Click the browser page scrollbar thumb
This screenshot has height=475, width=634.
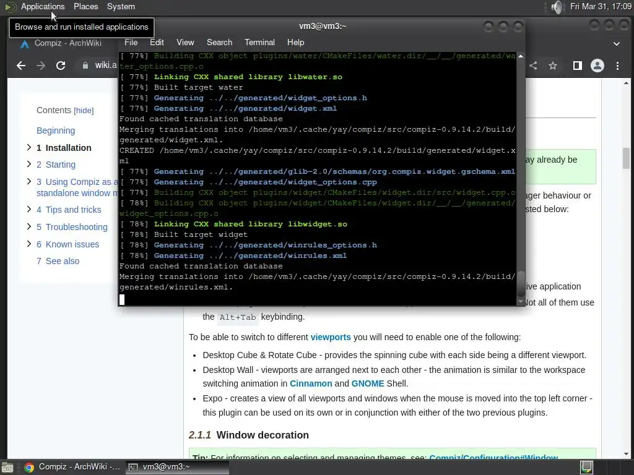(626, 158)
